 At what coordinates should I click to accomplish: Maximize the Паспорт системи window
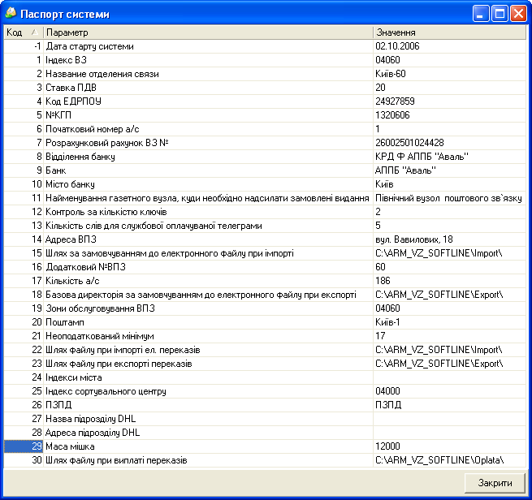click(x=500, y=14)
